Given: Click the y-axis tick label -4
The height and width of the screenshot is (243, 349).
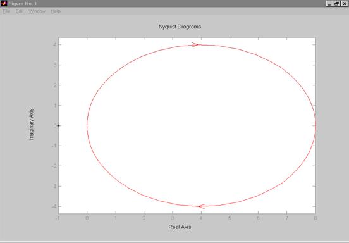Looking at the screenshot, I should point(54,206).
